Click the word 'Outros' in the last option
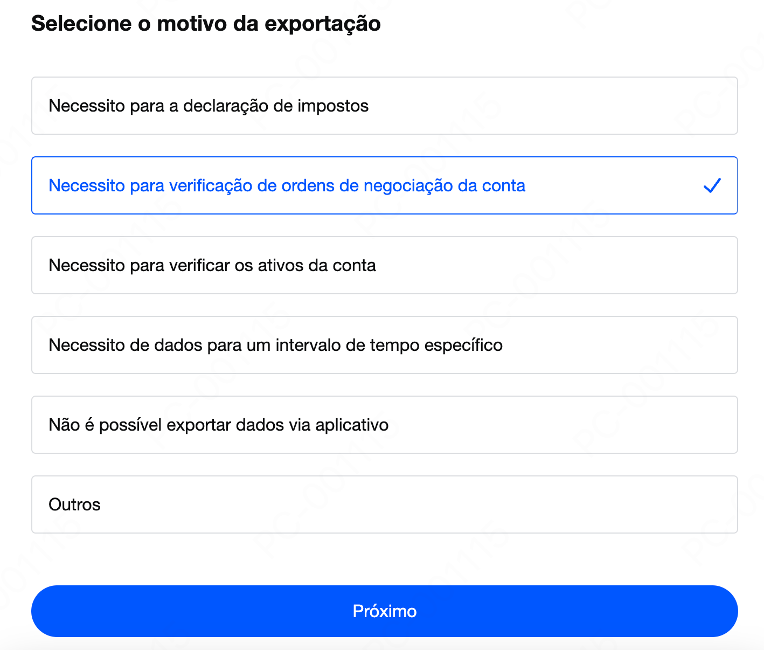Screen dimensions: 764x650 74,504
